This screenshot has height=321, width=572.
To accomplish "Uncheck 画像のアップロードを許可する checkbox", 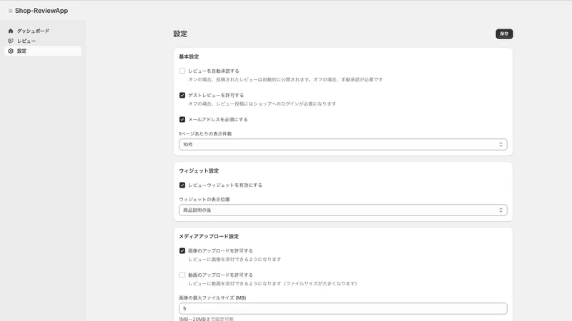I will (x=182, y=251).
